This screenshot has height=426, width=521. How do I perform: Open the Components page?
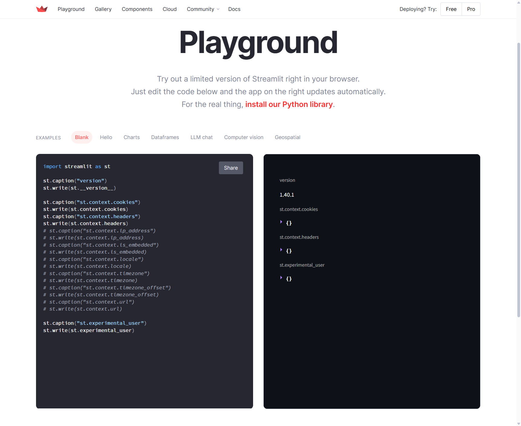137,9
